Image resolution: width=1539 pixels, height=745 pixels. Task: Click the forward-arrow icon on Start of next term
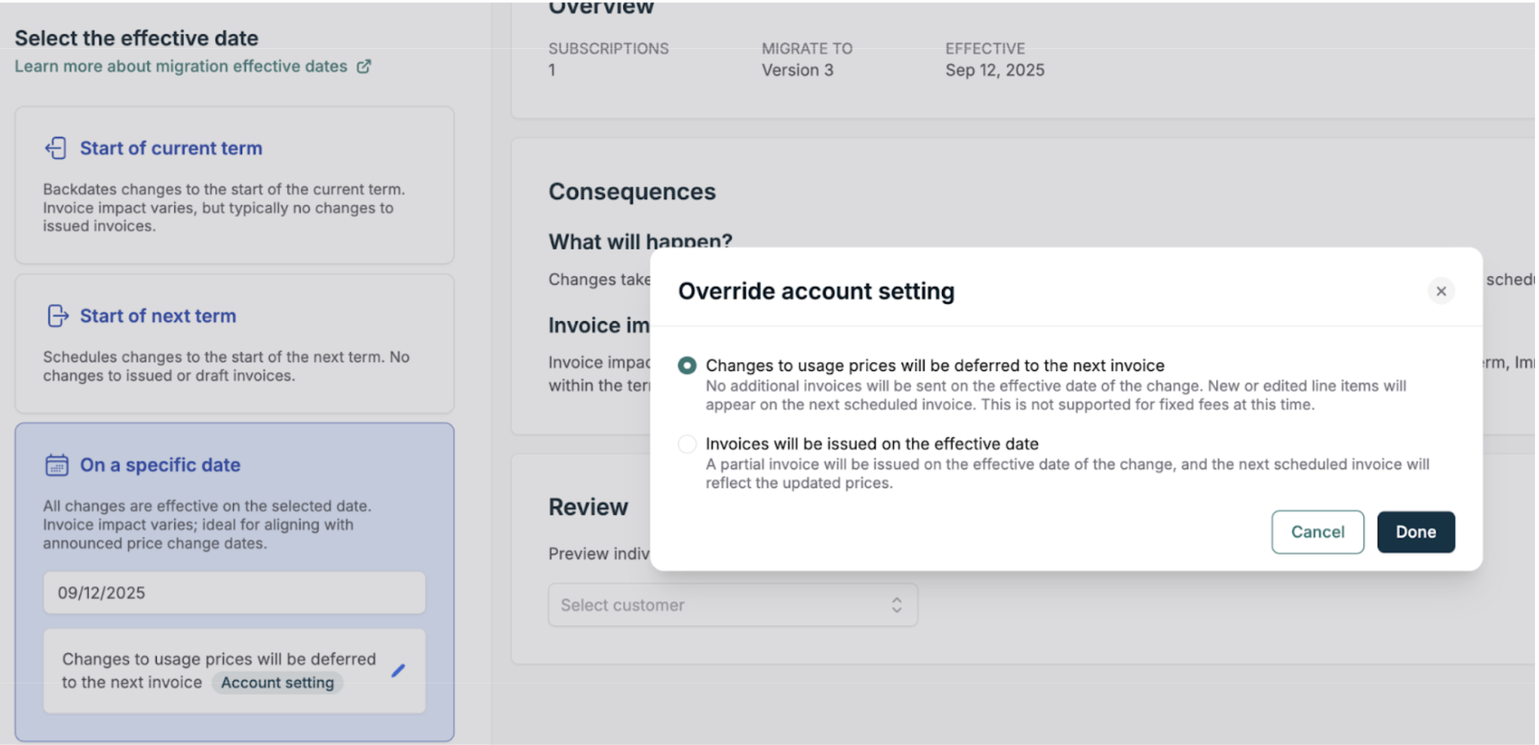(x=56, y=316)
